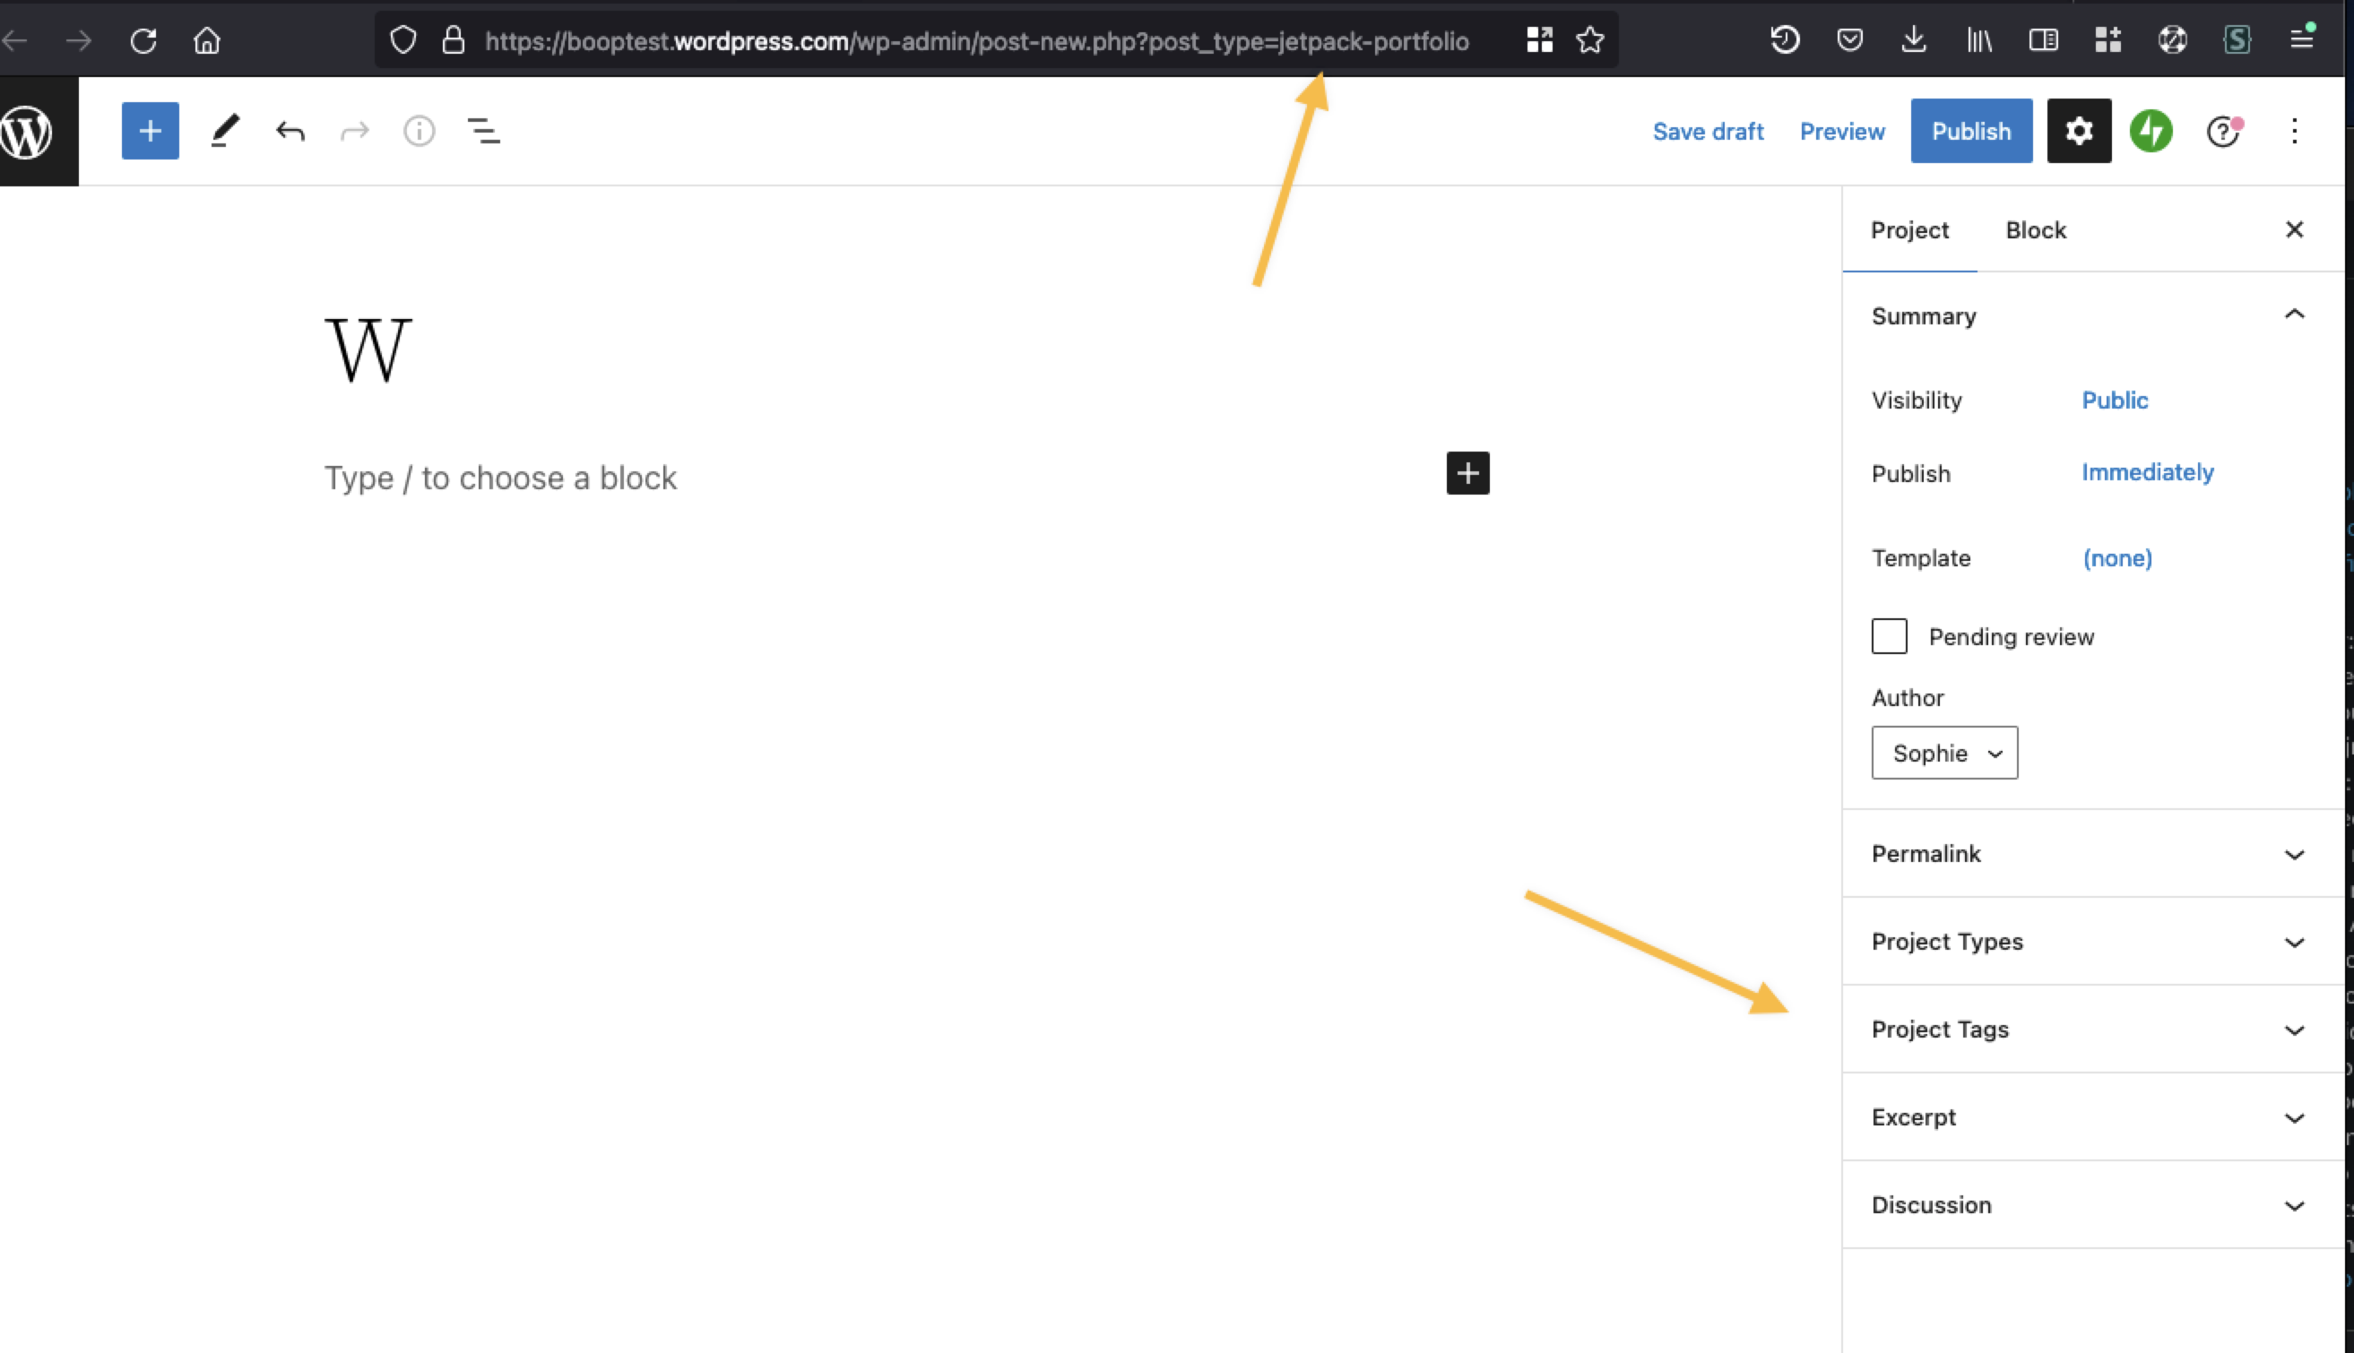
Task: Click the Help question mark icon
Action: (x=2223, y=131)
